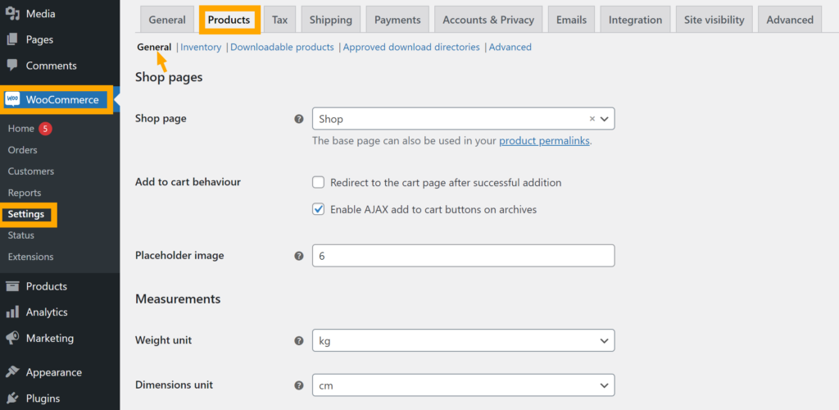Viewport: 839px width, 410px height.
Task: Click the Pages icon in sidebar
Action: (x=12, y=39)
